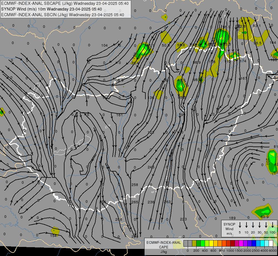Click the 6000 tick label on CAPE scale
This screenshot has width=278, height=256.
(x=273, y=251)
